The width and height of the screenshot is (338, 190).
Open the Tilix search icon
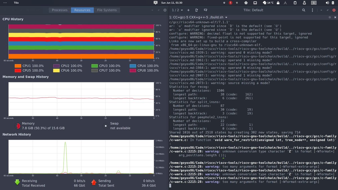[x=304, y=10]
